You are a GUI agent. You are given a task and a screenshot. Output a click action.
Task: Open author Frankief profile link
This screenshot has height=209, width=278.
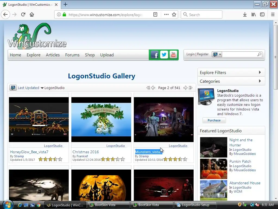tap(82, 156)
